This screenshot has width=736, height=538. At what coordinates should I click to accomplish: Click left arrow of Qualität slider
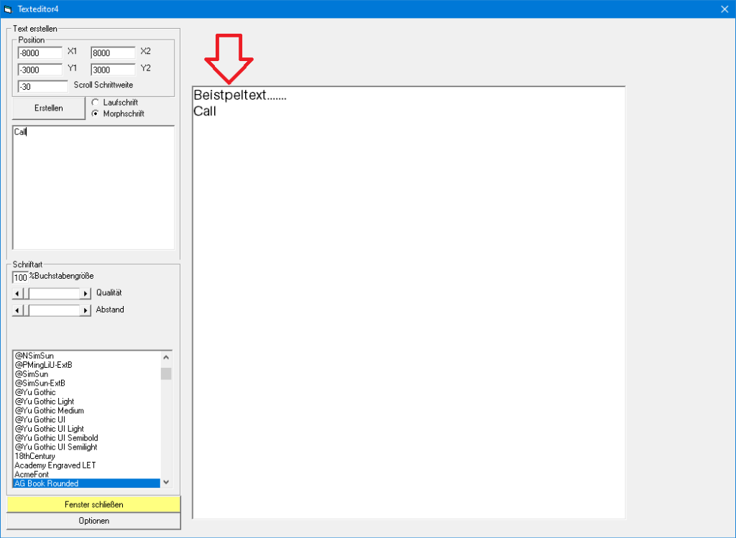pyautogui.click(x=17, y=294)
